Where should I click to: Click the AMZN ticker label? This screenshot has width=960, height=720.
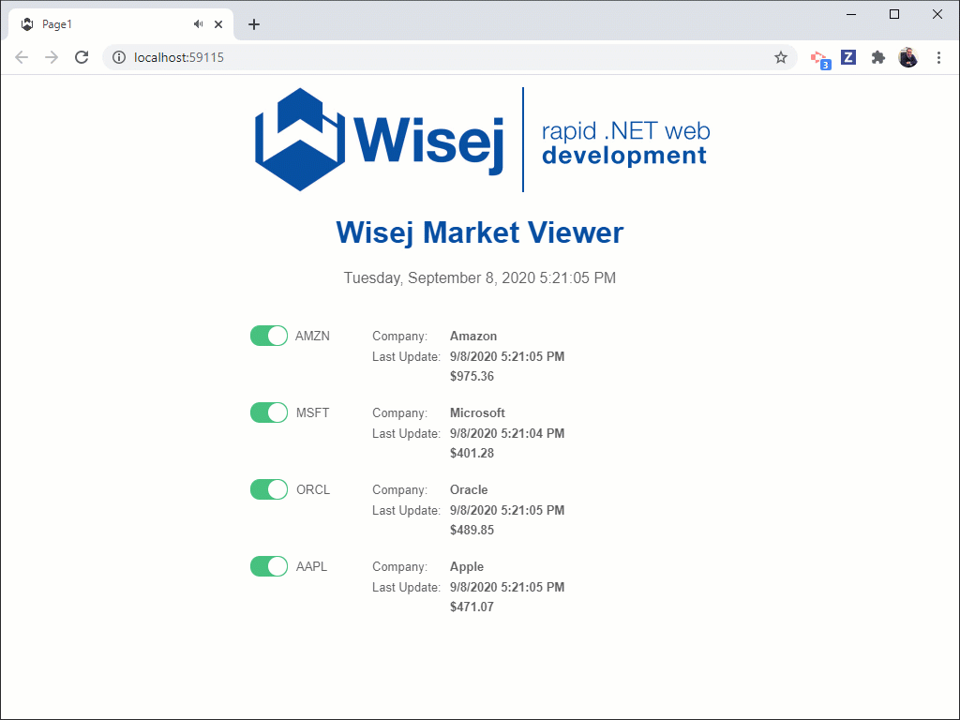312,337
